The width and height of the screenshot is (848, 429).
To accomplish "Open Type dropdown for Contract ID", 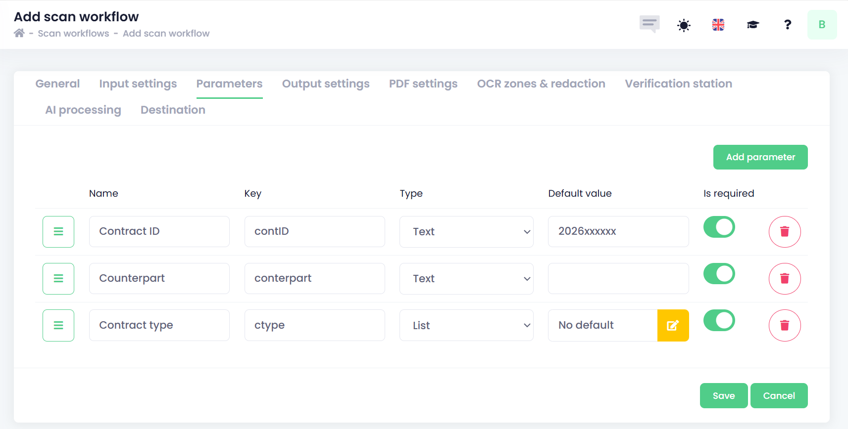I will click(x=466, y=232).
